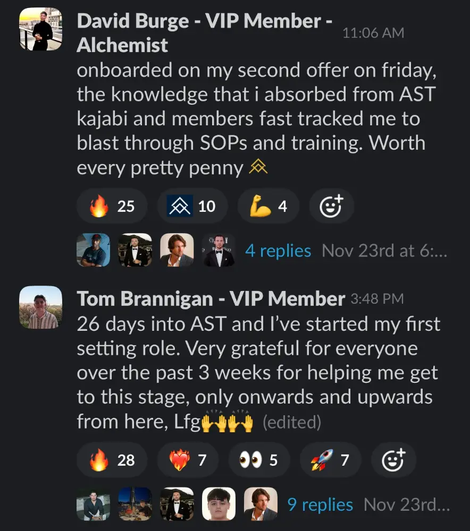Open the 9 replies thread
Viewport: 470px width, 531px height.
click(x=320, y=504)
